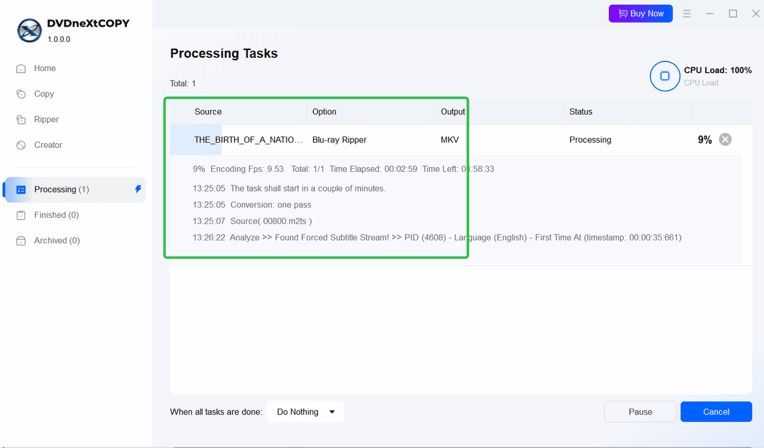This screenshot has height=448, width=764.
Task: Click the Encoding Fps statistics line
Action: pos(343,169)
